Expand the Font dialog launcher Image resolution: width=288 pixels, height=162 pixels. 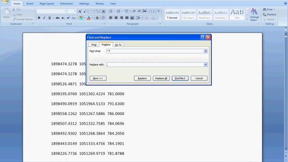point(104,24)
